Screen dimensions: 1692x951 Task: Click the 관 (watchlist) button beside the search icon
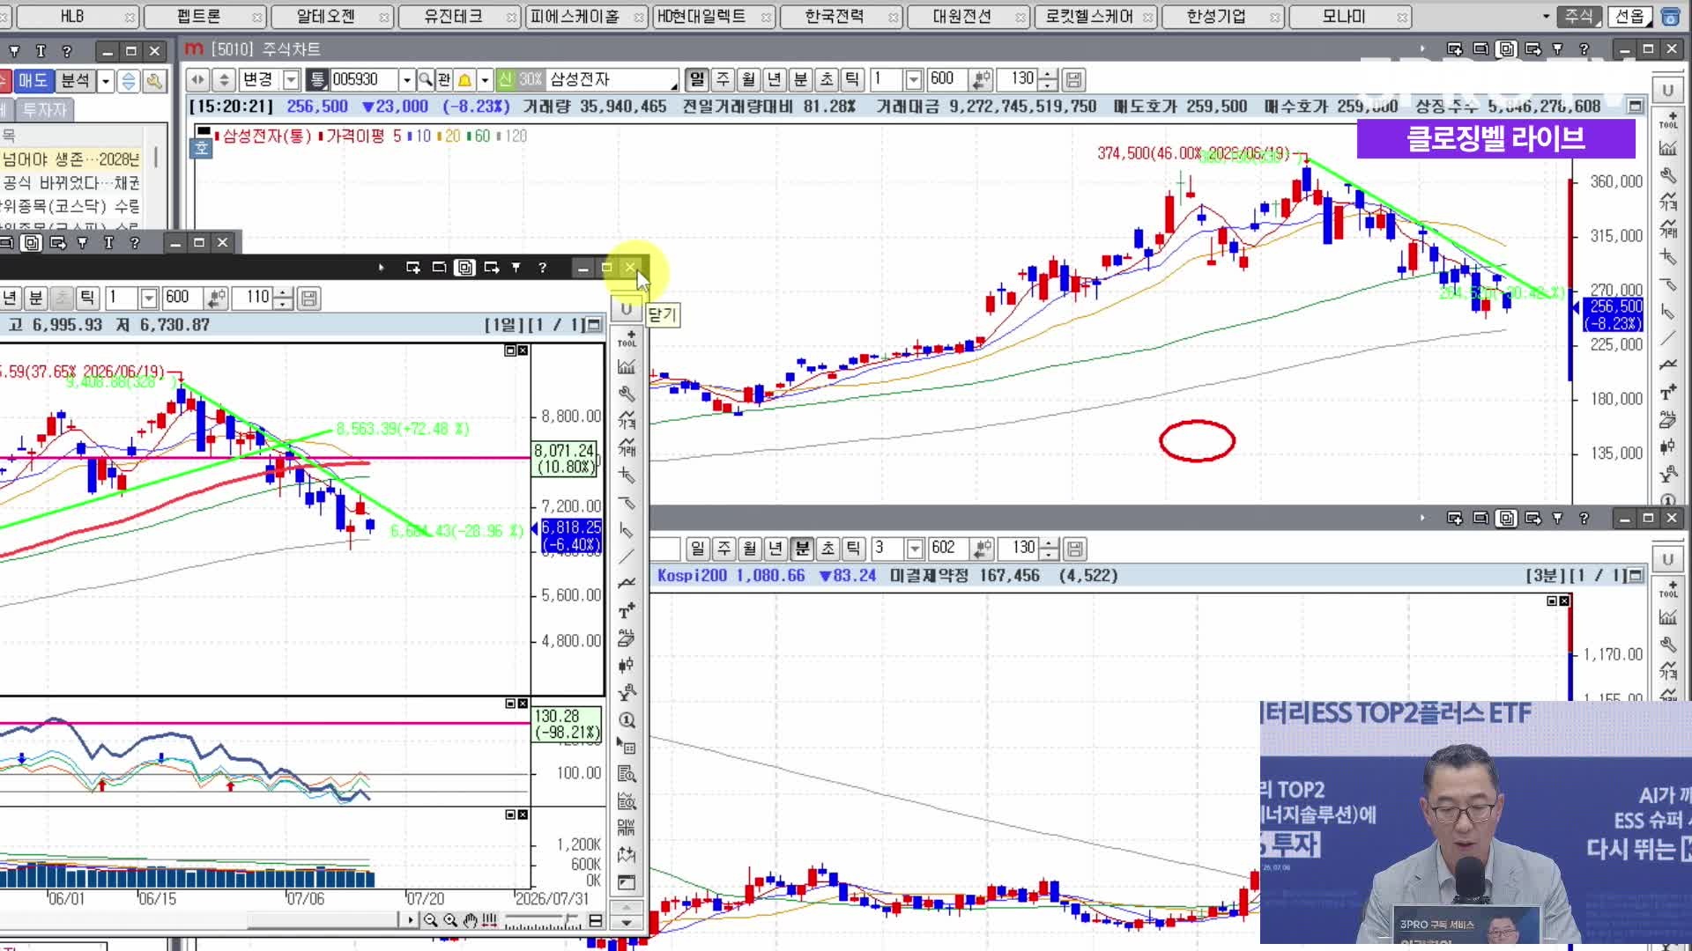[444, 80]
